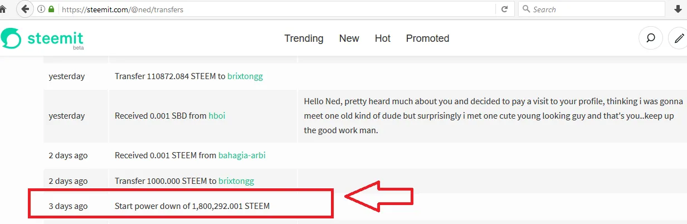Image resolution: width=687 pixels, height=224 pixels.
Task: Click the bahagia-arbi username link
Action: 242,155
